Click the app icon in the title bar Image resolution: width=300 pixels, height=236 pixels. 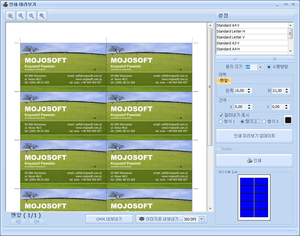click(x=5, y=4)
